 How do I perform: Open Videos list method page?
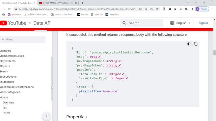[5, 108]
